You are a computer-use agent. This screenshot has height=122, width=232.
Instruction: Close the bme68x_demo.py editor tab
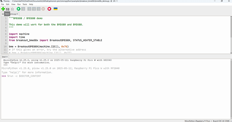coord(17,14)
